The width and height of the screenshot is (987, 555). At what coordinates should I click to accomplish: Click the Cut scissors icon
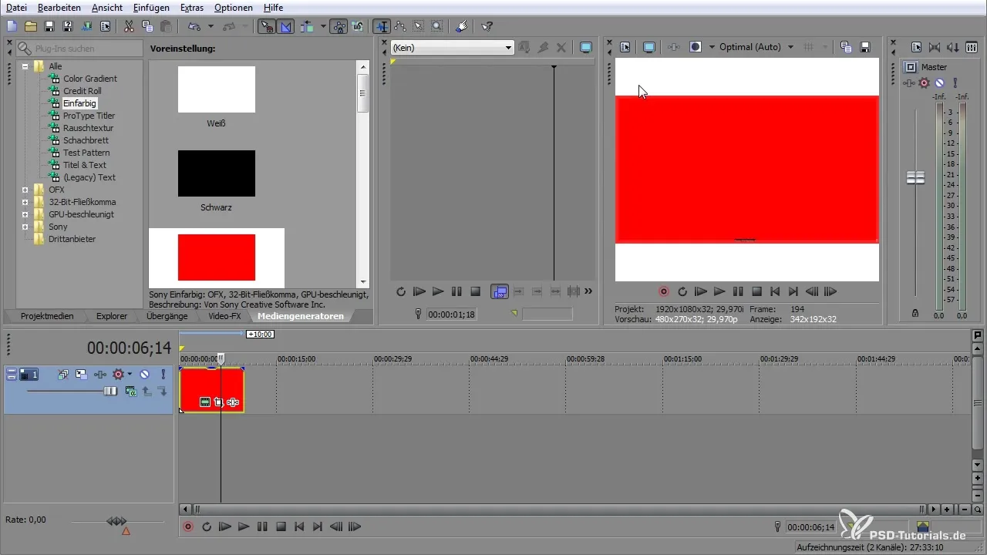[129, 26]
